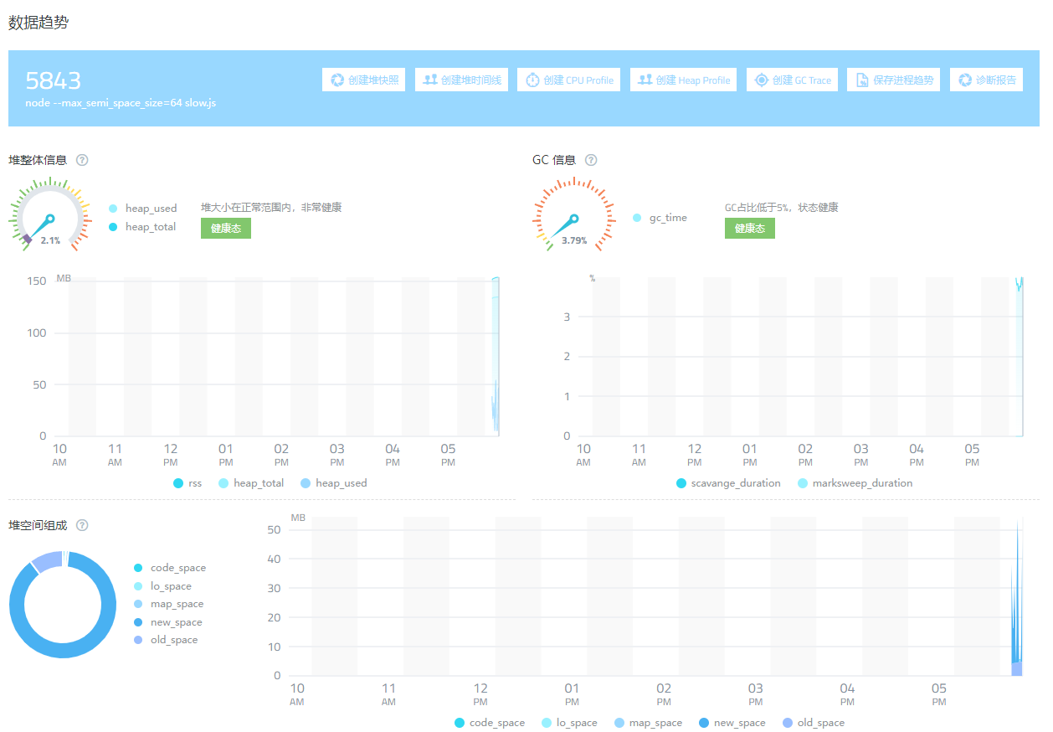Toggle heap_total series below heap chart
1053x732 pixels.
250,483
